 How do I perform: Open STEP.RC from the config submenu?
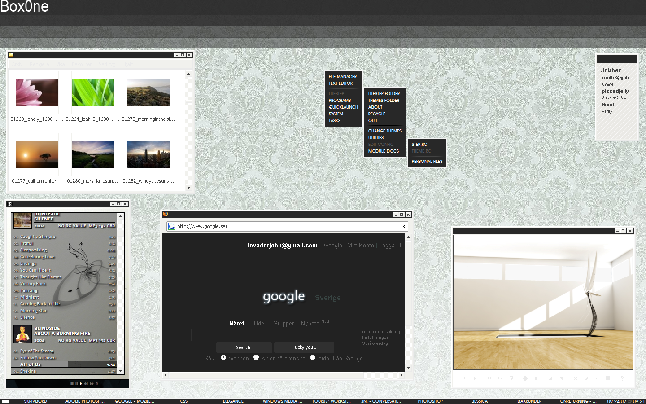(x=419, y=145)
